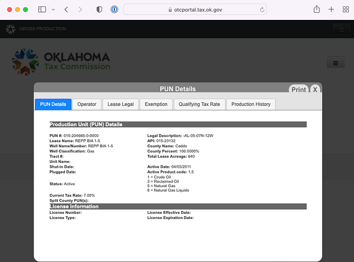Click the '5 = Natural Gas' legend line
Screen dimensions: 354x262
tap(161, 186)
